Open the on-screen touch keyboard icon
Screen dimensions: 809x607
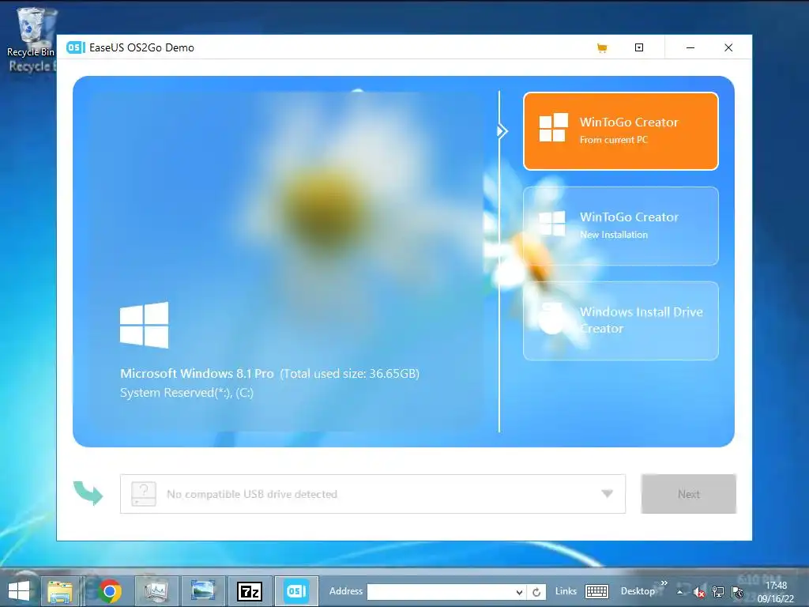point(597,591)
